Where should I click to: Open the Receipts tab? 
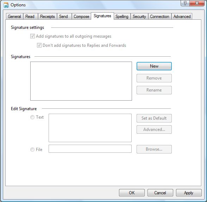(x=48, y=17)
